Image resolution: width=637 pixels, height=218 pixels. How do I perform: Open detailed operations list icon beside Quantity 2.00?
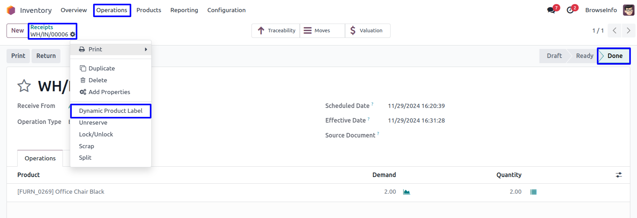533,192
